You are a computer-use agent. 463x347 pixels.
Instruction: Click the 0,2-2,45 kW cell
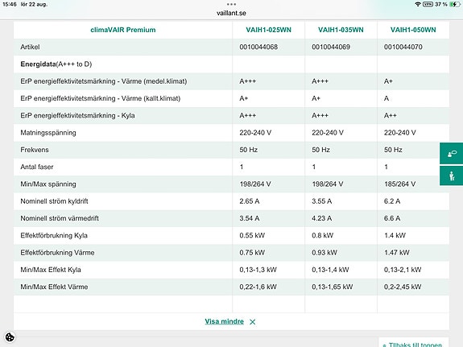coord(403,287)
